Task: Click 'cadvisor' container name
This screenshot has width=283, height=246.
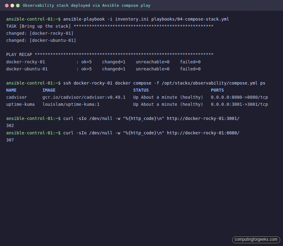Action: [x=16, y=97]
